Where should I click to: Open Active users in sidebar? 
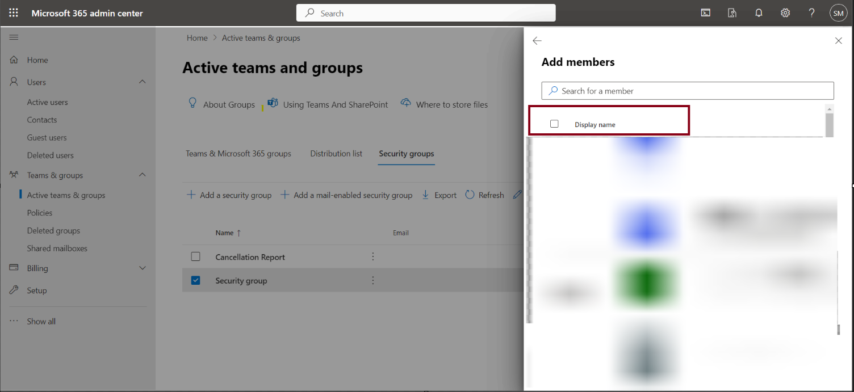48,102
